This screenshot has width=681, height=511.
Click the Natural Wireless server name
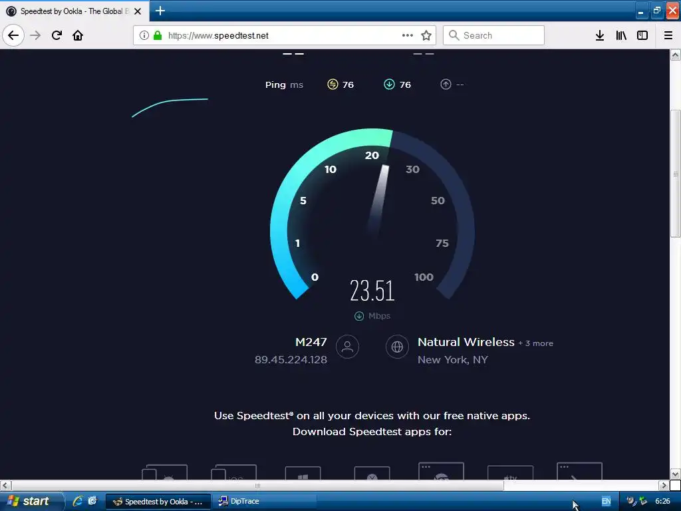pos(466,342)
